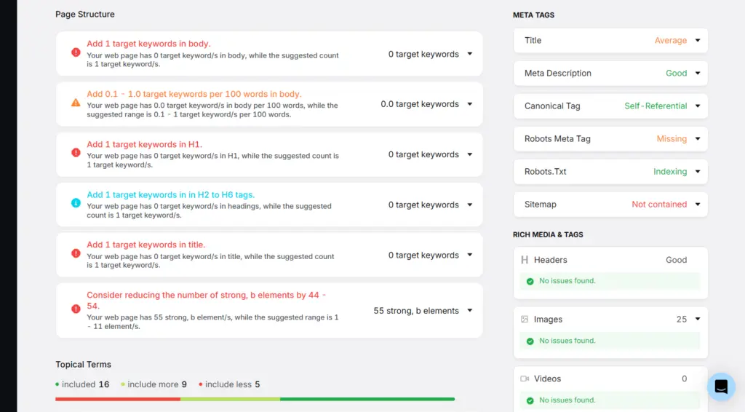Expand the Title meta tag row
Viewport: 745px width, 412px height.
click(x=698, y=40)
